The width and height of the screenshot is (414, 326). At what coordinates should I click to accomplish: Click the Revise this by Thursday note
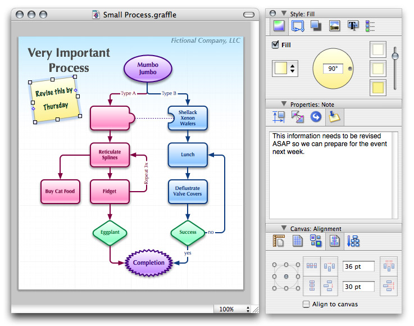click(x=55, y=99)
